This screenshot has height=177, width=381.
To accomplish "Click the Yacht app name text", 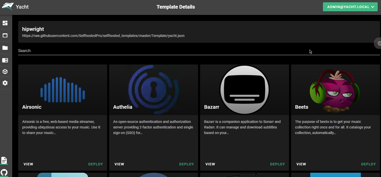I will tap(22, 7).
